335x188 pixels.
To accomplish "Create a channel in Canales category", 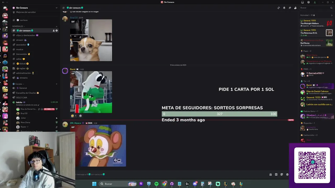I will [57, 84].
